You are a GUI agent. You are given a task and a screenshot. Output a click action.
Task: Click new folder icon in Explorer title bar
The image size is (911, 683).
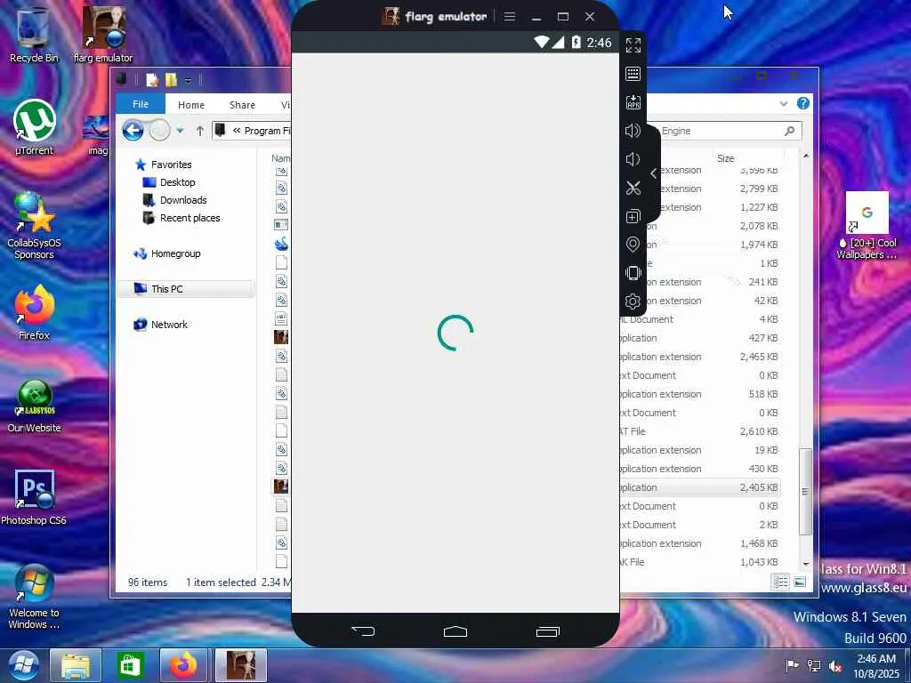coord(171,79)
